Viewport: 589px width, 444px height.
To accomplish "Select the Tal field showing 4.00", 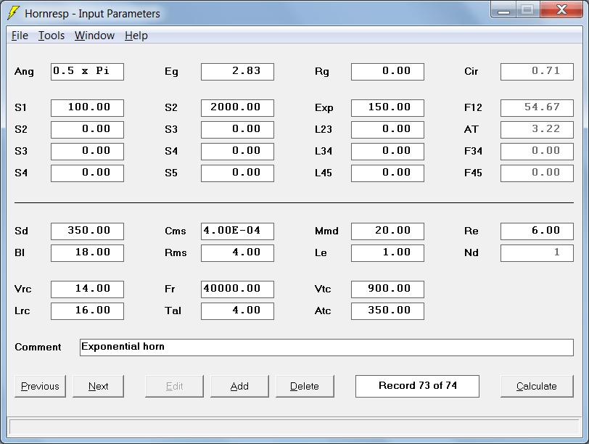I will pos(237,311).
